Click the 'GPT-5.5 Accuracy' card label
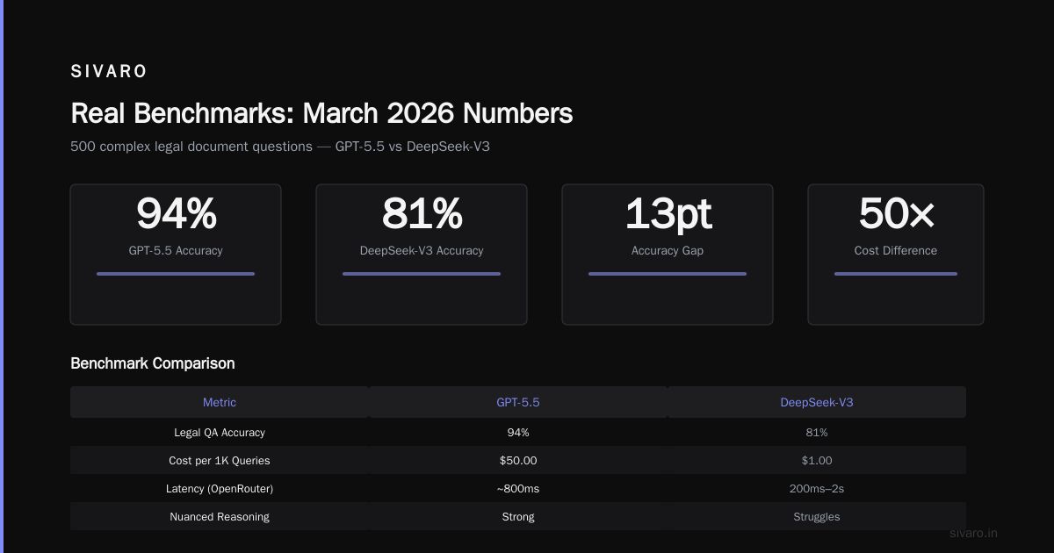 [176, 250]
